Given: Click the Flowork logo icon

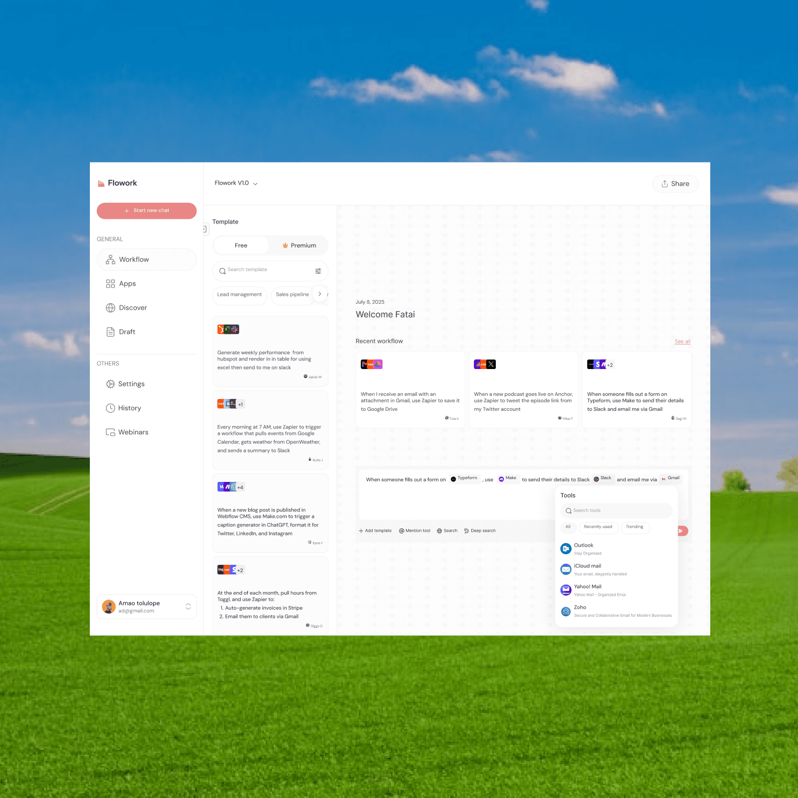Looking at the screenshot, I should (x=101, y=183).
